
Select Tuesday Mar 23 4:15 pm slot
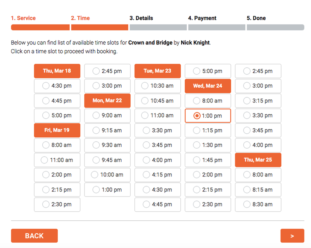coord(158,175)
